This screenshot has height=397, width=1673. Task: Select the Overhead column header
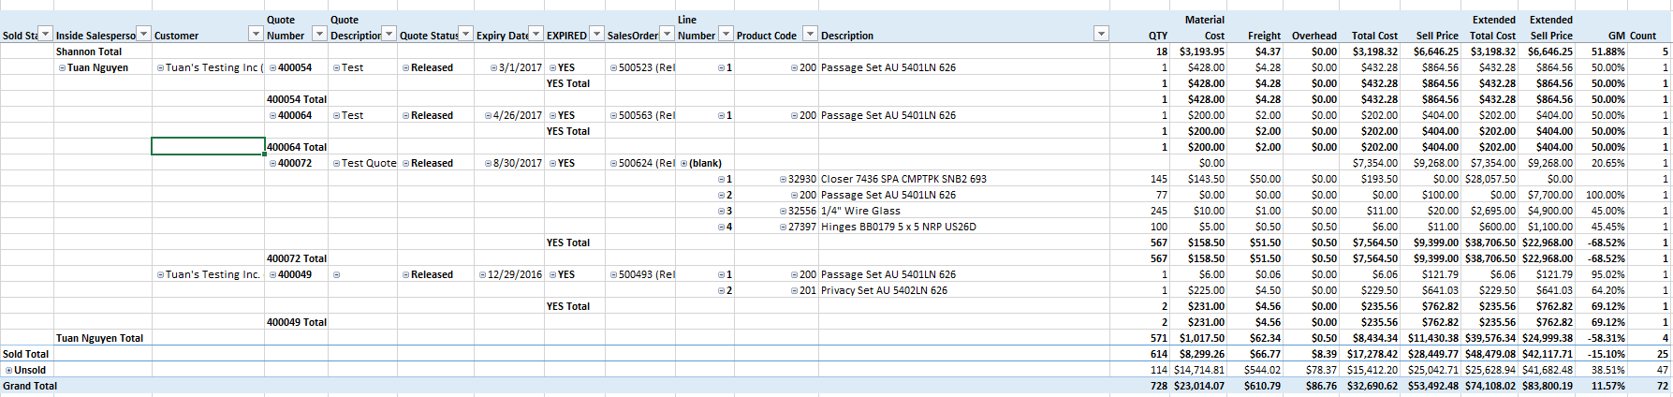tap(1314, 36)
